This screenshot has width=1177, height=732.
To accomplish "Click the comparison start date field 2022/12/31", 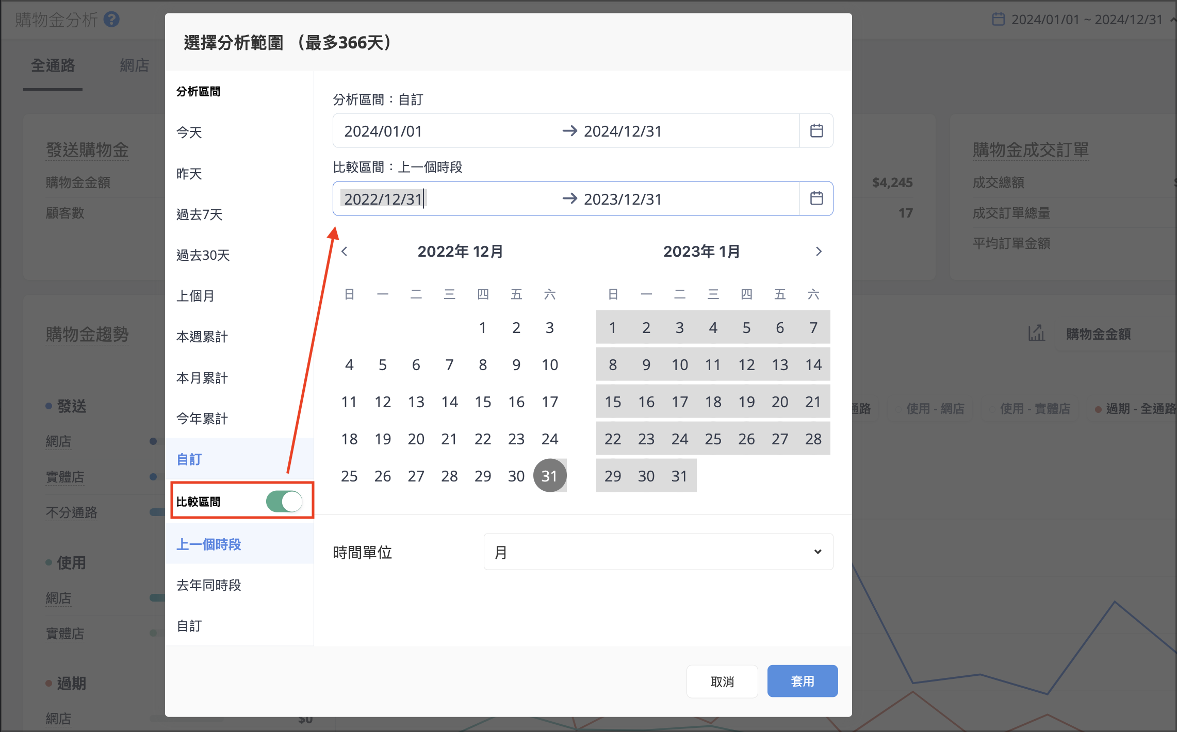I will click(x=383, y=199).
